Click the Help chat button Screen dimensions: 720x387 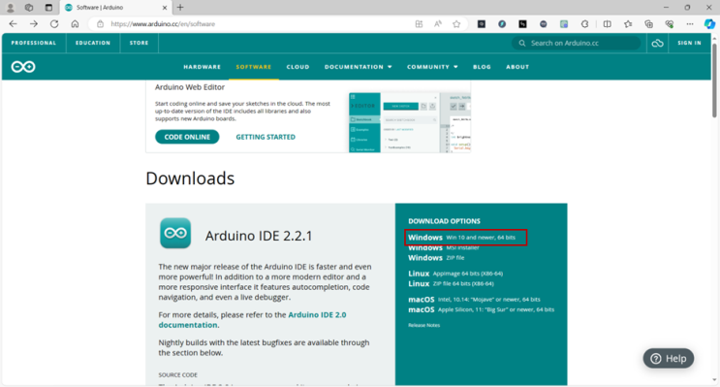coord(669,359)
